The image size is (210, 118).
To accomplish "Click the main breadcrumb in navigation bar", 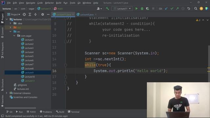I will tap(58, 9).
